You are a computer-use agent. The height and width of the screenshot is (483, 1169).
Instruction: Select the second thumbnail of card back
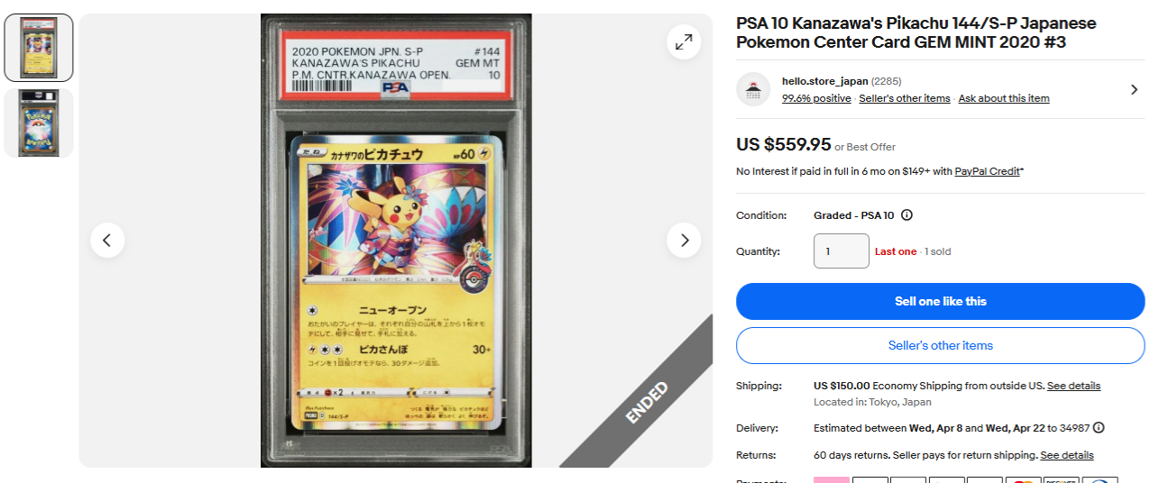(39, 123)
